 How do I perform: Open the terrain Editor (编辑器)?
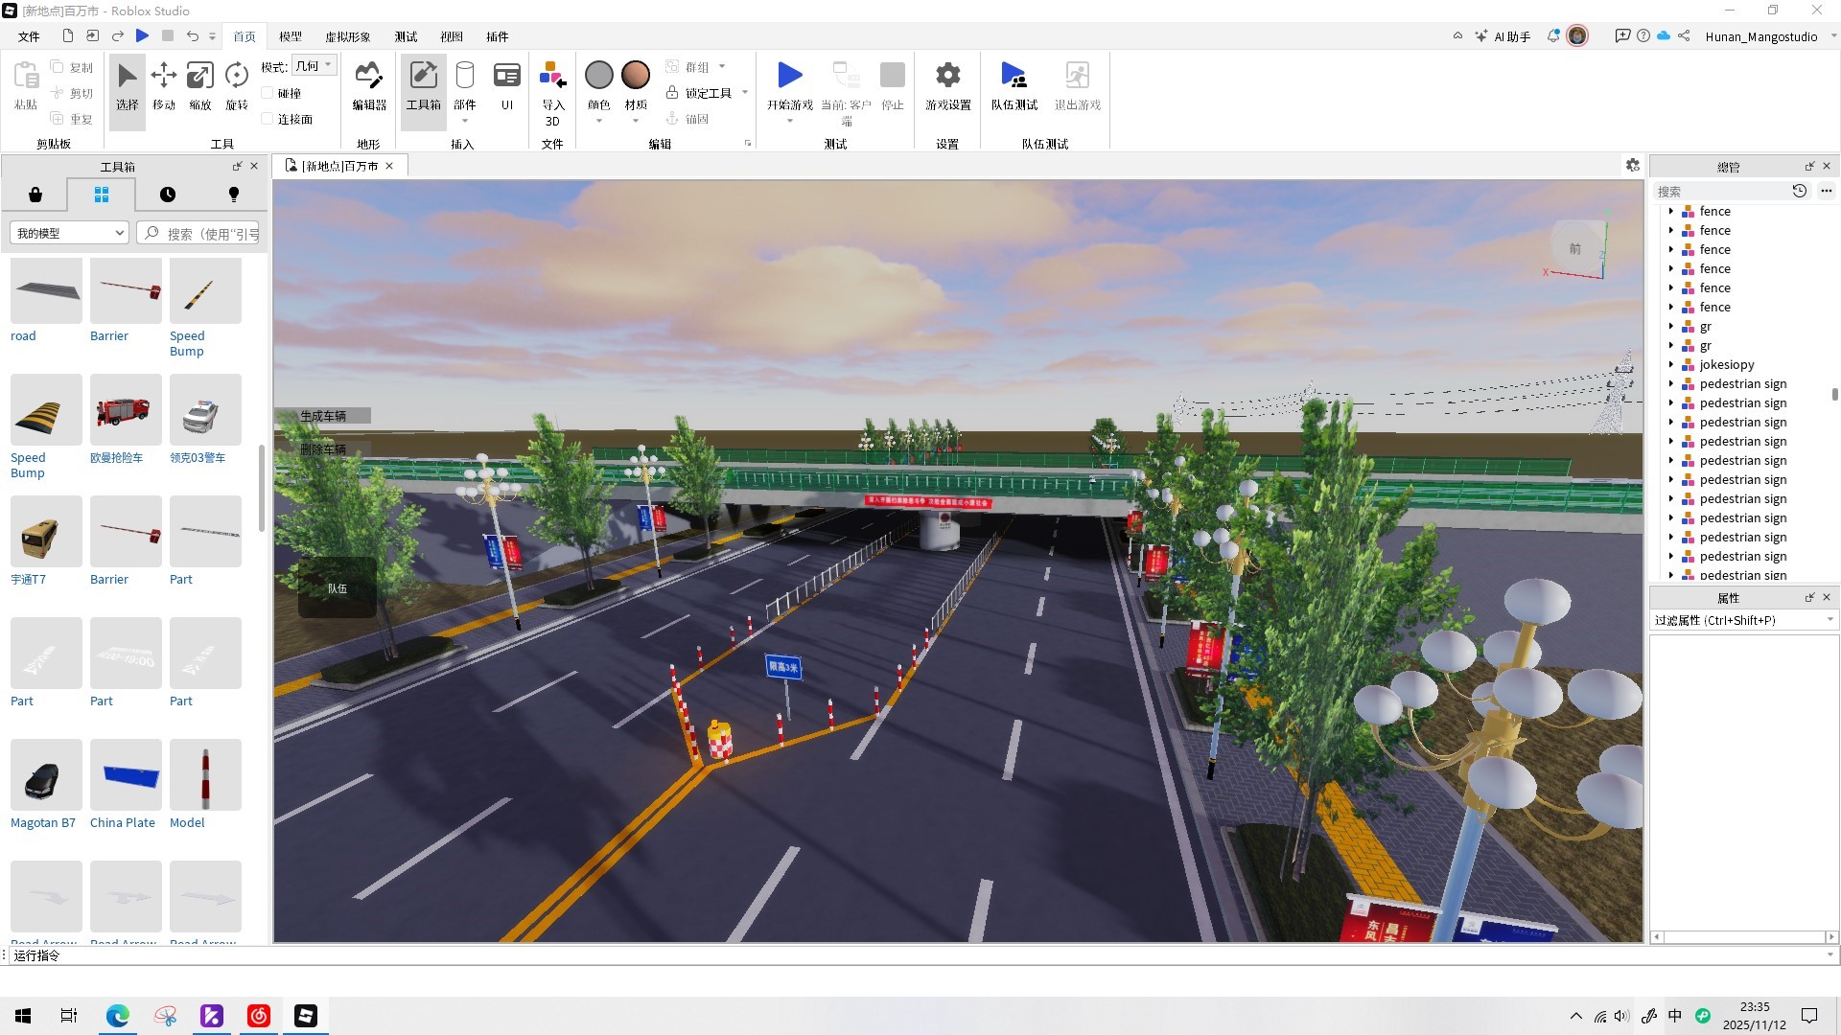click(x=369, y=84)
